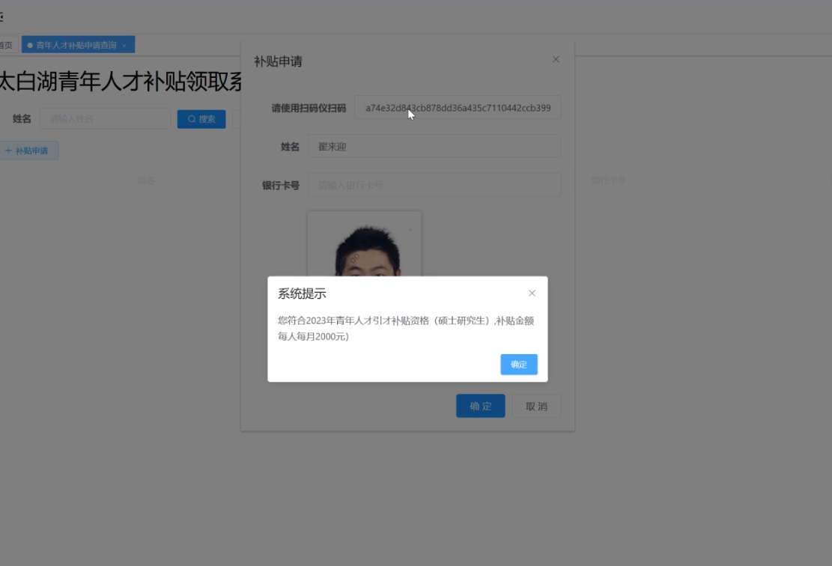
Task: Click 取消 to cancel the subsidy application
Action: [x=536, y=406]
